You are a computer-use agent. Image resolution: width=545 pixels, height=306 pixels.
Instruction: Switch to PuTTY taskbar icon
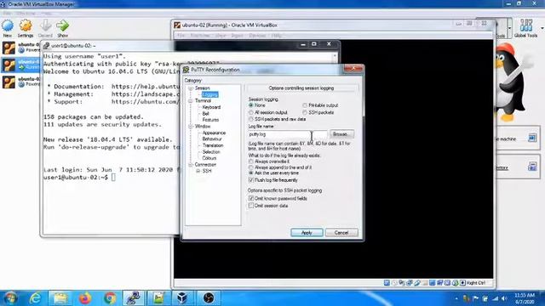click(x=134, y=298)
